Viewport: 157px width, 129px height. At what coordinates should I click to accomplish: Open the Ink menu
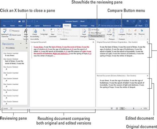coord(135,32)
